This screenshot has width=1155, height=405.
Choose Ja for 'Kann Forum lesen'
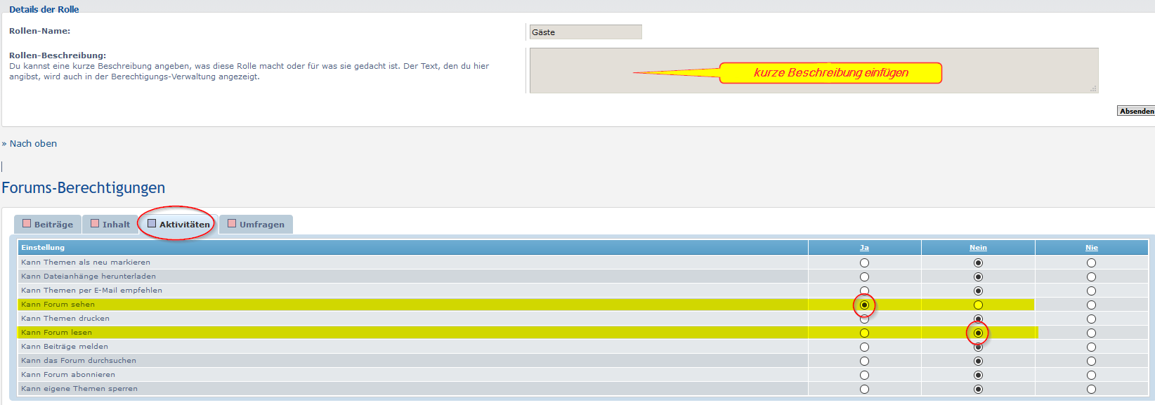[864, 333]
